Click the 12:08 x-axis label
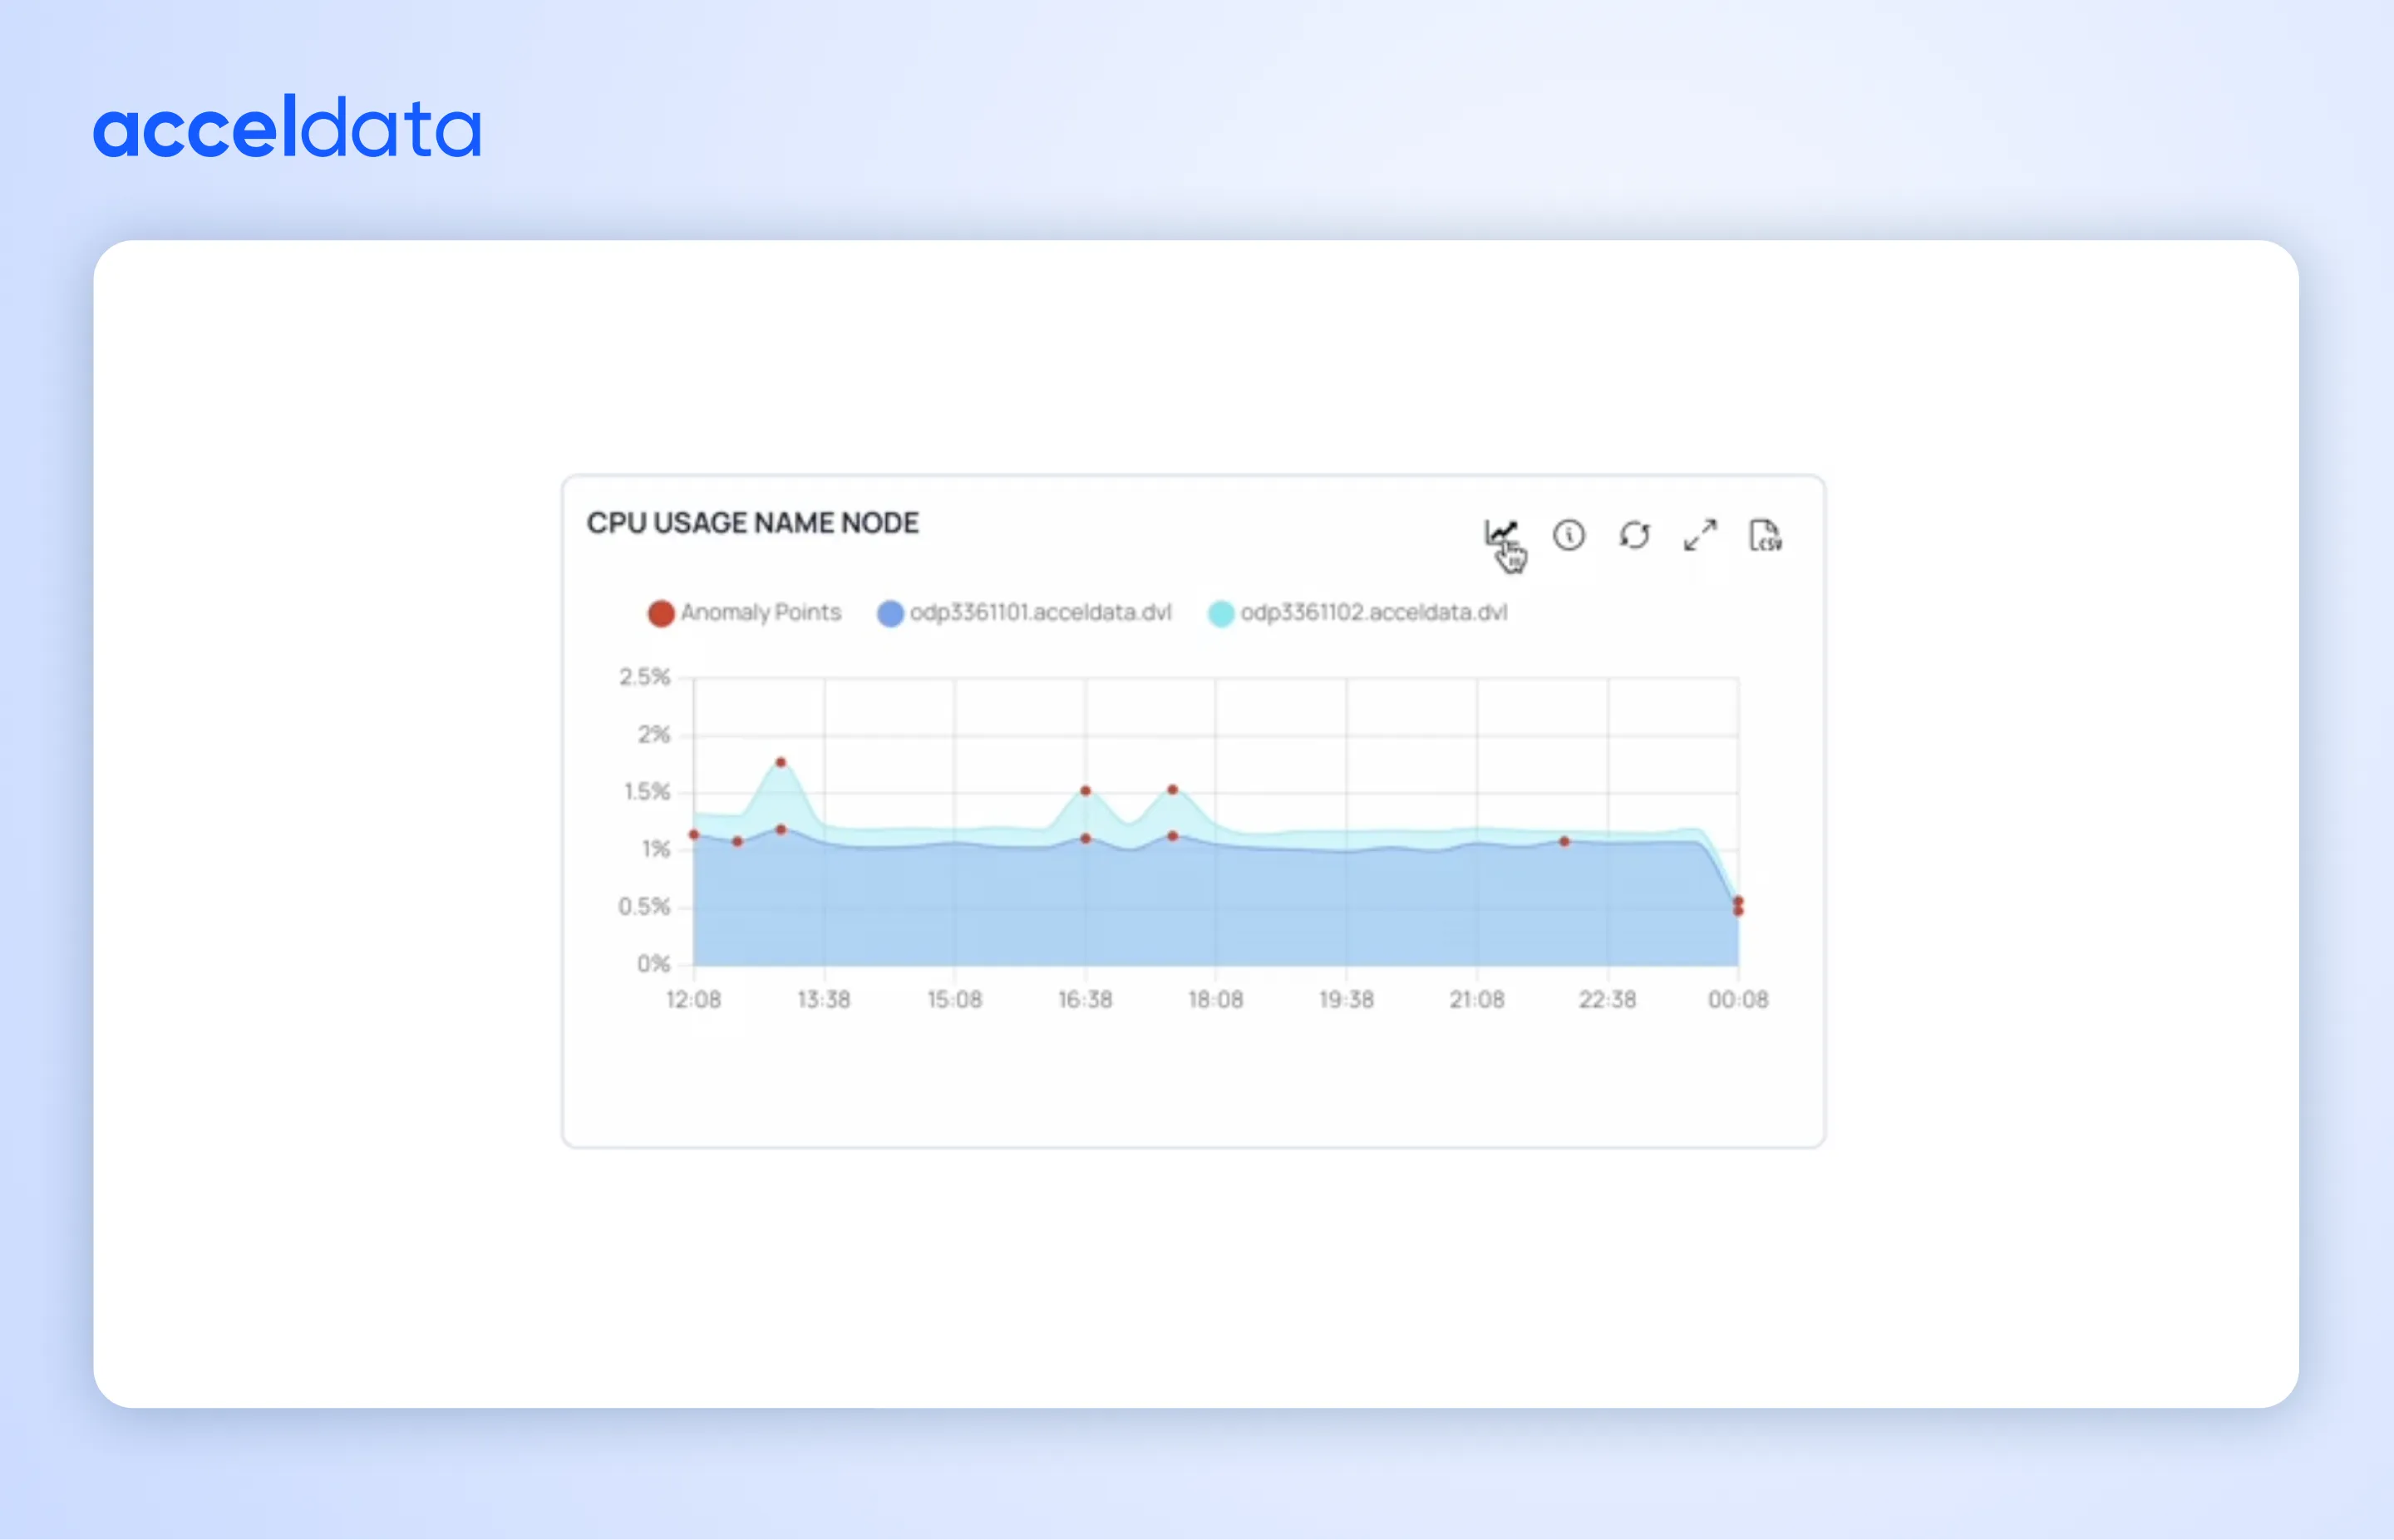 [693, 999]
